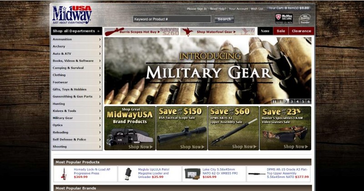
Task: Shop the BSA Tactical Scope Sale tile
Action: click(182, 128)
